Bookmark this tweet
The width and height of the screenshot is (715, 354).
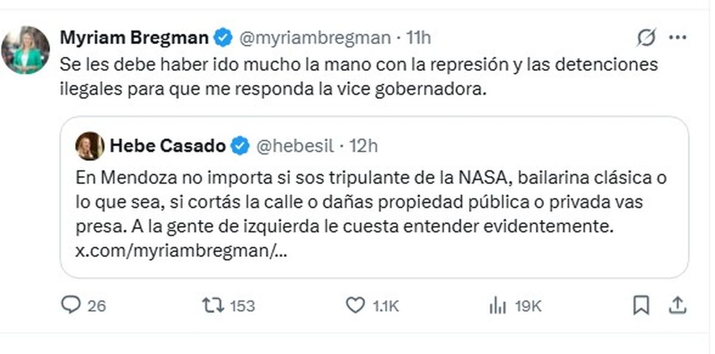point(641,306)
